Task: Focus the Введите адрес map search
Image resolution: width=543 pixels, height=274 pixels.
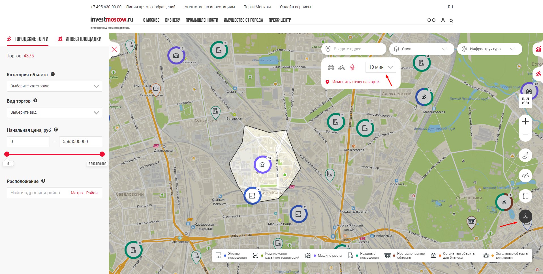Action: pyautogui.click(x=354, y=49)
